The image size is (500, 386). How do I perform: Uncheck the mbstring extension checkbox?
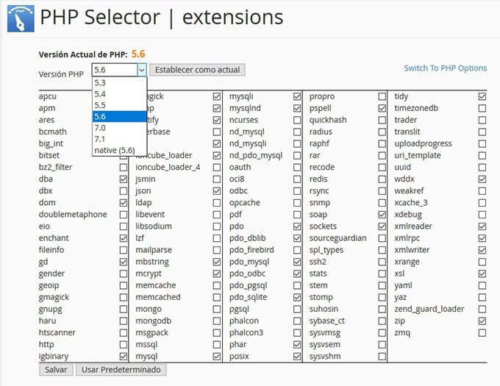tap(217, 262)
